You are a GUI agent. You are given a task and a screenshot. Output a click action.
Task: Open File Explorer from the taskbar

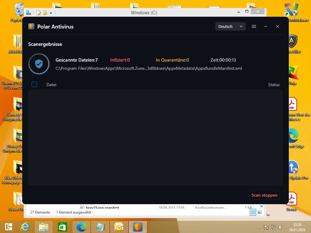pos(44,227)
